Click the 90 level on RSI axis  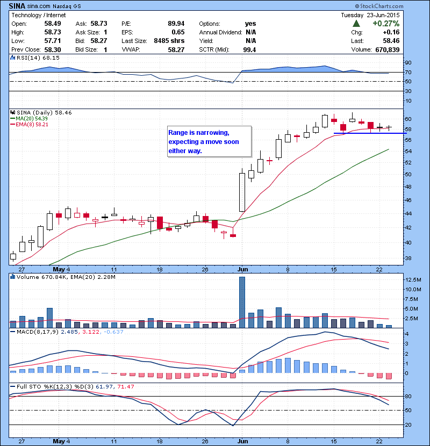point(408,62)
